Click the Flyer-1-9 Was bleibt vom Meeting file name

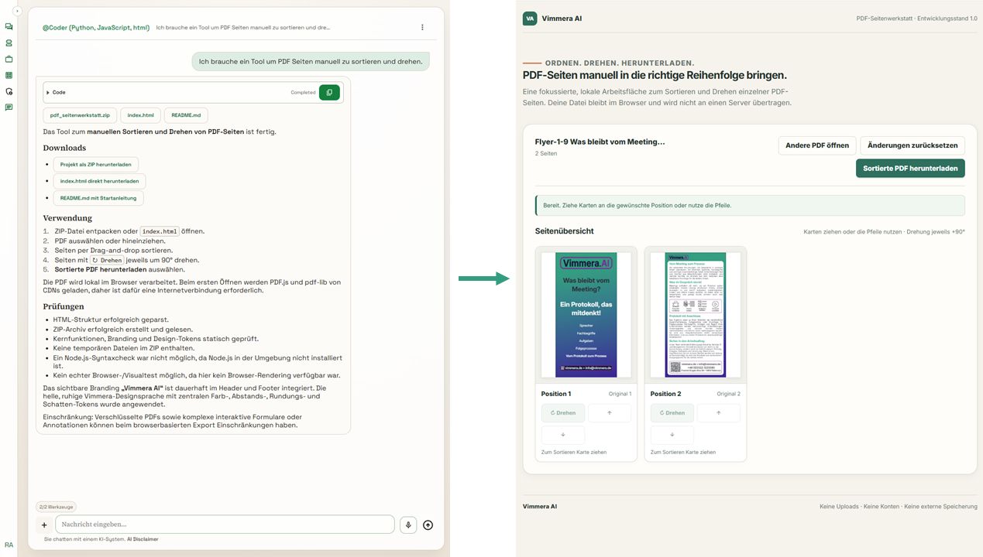coord(600,142)
